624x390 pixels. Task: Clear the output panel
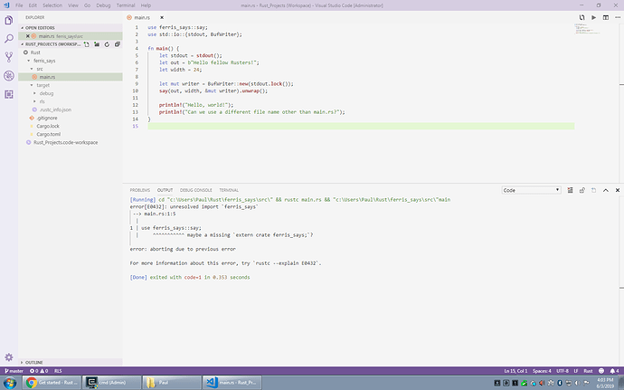pos(571,190)
